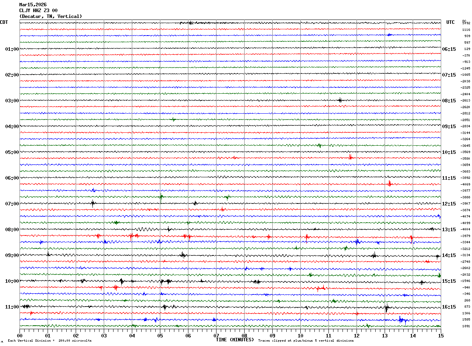The height and width of the screenshot is (346, 472).
Task: Select the '10:00' CDT row label
Action: coord(12,281)
